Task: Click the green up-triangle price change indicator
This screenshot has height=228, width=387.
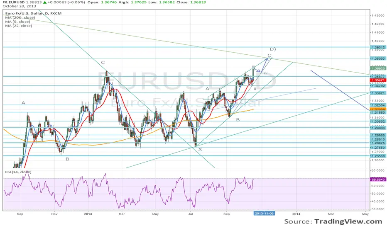Action: (x=44, y=2)
